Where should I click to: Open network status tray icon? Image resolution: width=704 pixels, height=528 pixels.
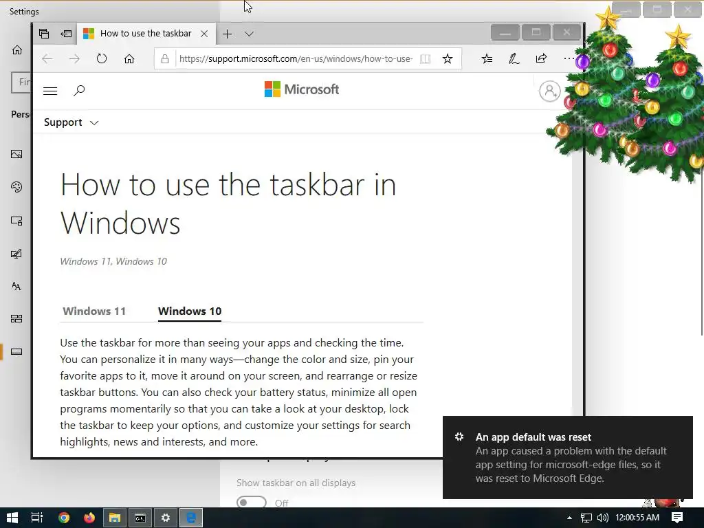click(586, 518)
